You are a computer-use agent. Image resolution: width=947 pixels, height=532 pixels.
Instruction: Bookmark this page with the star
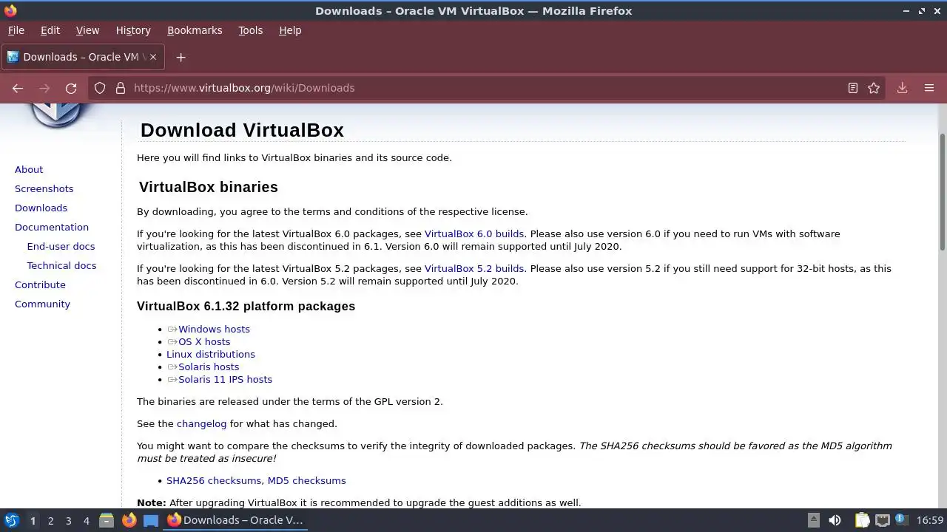(x=874, y=88)
